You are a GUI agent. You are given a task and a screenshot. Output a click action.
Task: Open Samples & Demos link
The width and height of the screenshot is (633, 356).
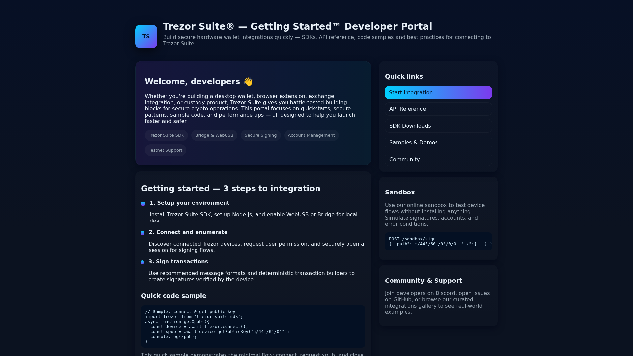pyautogui.click(x=438, y=143)
